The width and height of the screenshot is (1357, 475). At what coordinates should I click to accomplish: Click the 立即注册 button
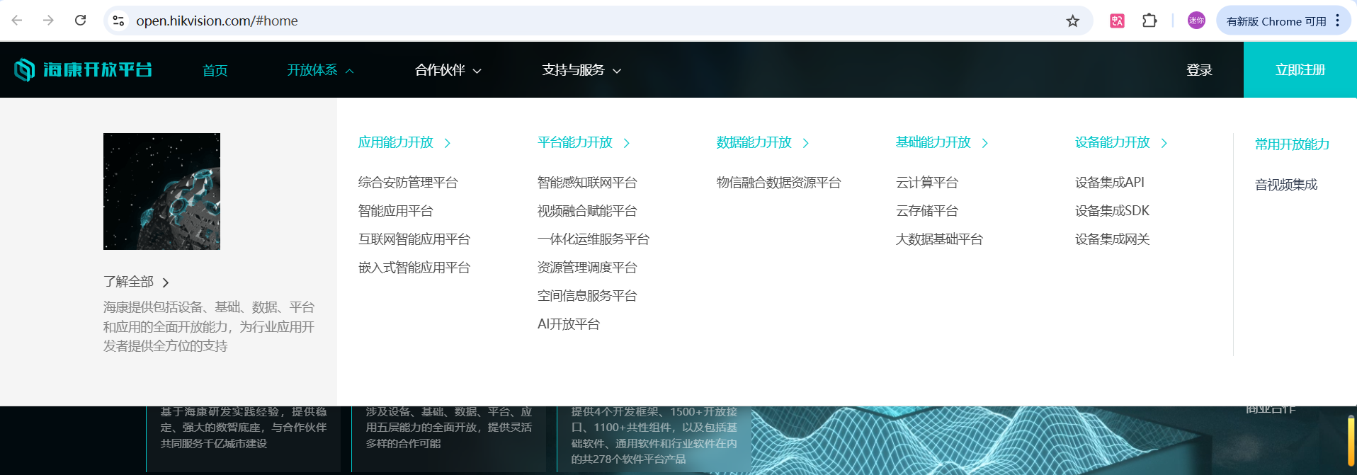click(x=1300, y=69)
